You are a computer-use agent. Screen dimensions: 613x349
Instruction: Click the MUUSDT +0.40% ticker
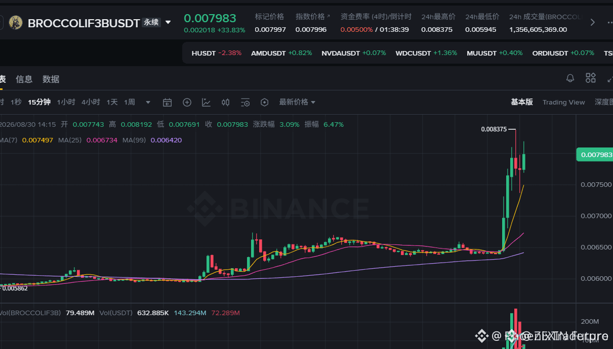(x=495, y=53)
